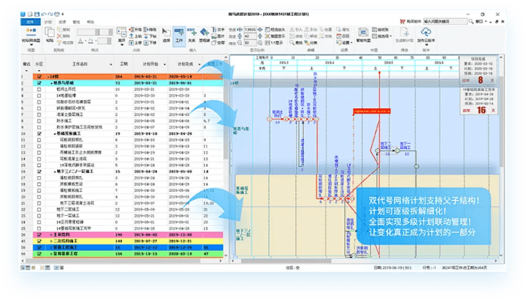The height and width of the screenshot is (301, 526).
Task: Check the 分区 checkbox in row 5
Action: tap(39, 102)
